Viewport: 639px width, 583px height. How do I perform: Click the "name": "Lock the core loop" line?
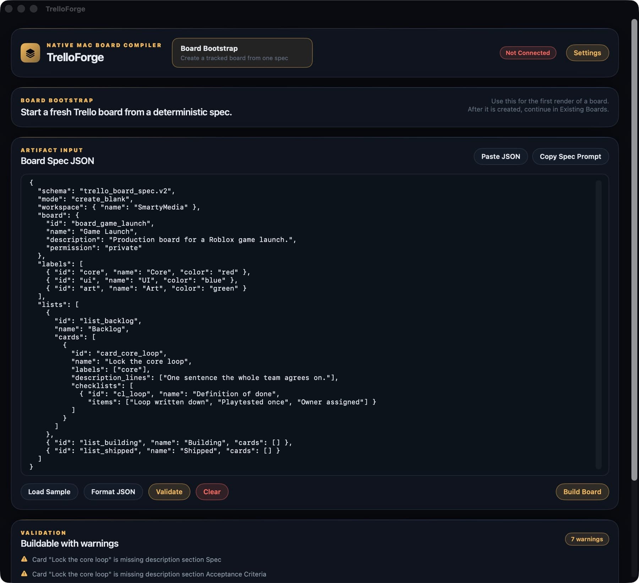pyautogui.click(x=131, y=362)
